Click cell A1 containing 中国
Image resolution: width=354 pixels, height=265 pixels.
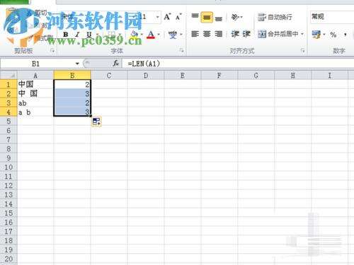[35, 84]
